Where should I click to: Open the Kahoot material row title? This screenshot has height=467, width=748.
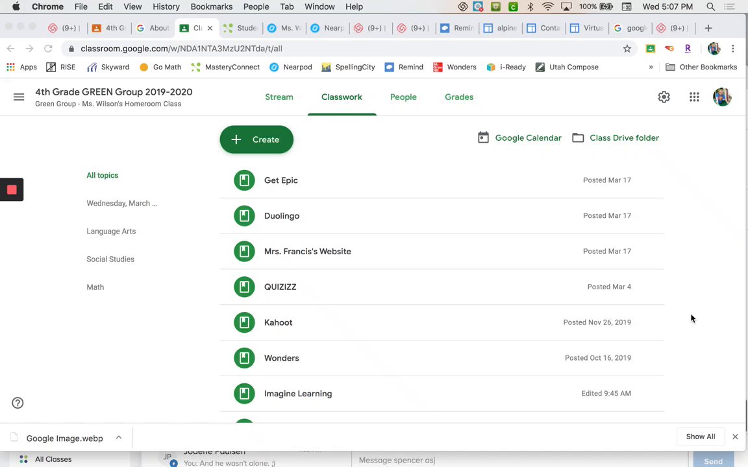(x=278, y=322)
